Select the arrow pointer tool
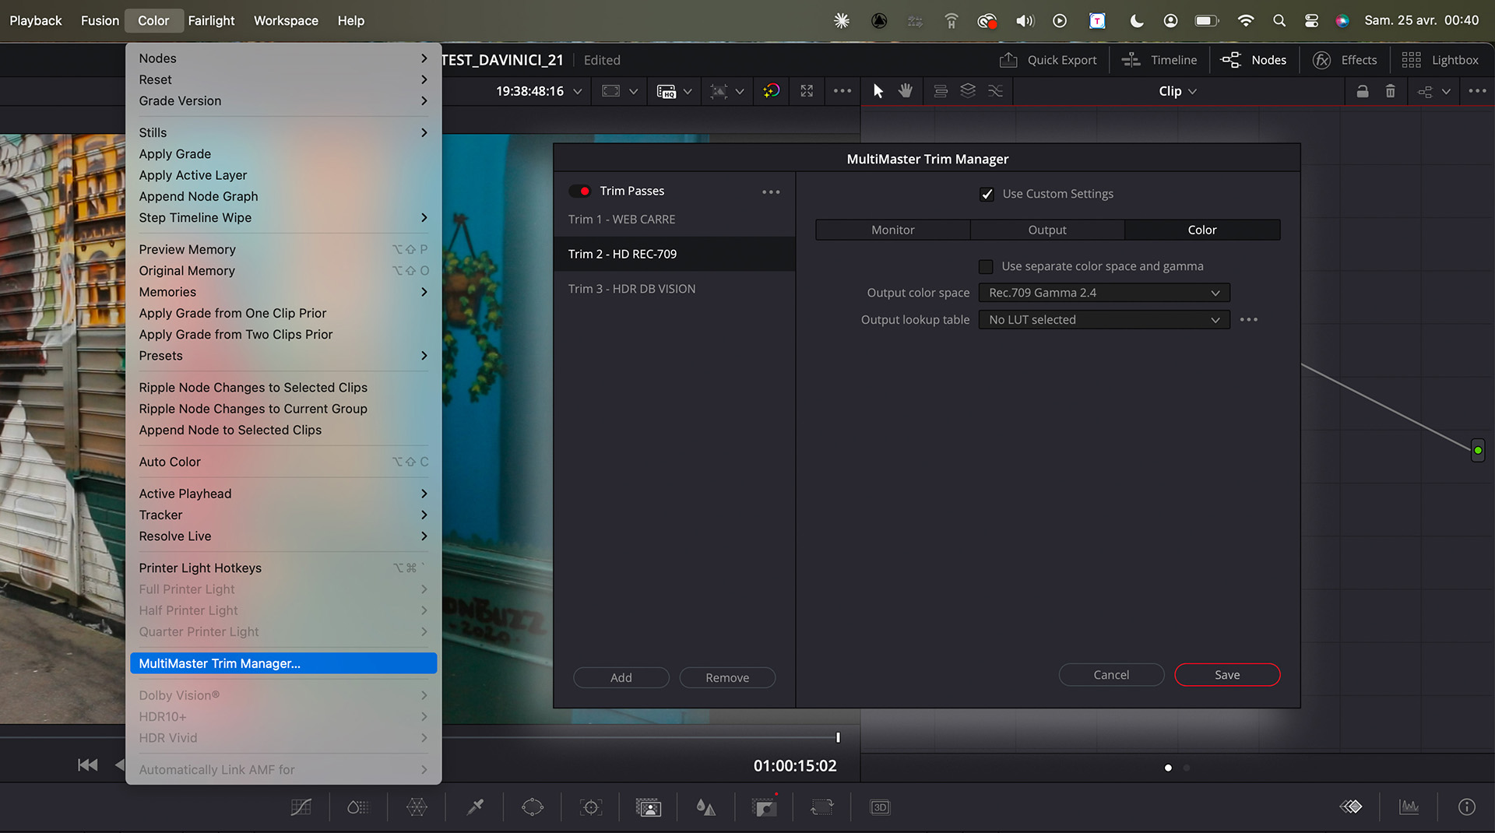Screen dimensions: 1495x833 878,91
